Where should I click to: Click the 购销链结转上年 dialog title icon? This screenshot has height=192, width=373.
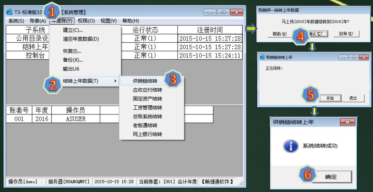262,57
